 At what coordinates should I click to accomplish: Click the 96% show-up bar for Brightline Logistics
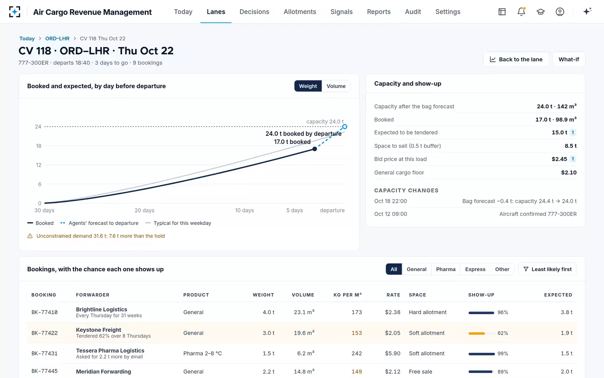(481, 312)
